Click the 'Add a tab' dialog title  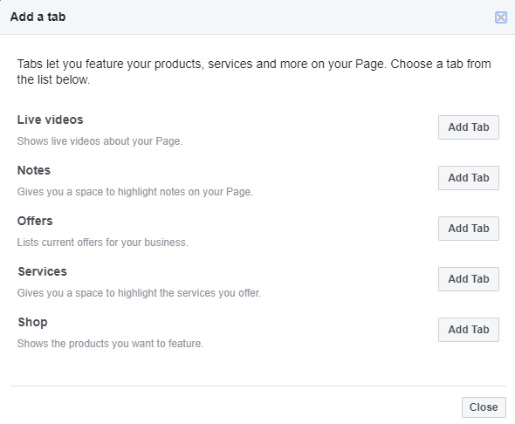38,17
